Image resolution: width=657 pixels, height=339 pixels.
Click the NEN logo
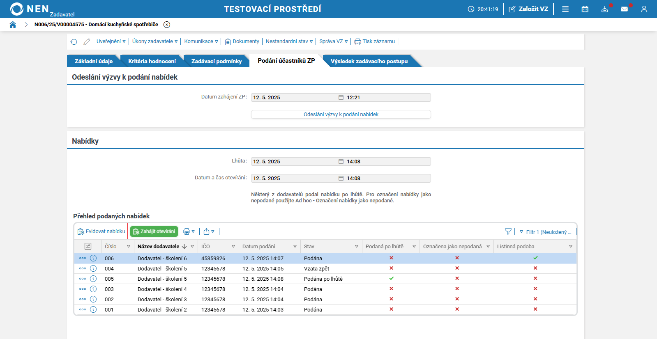[x=30, y=9]
